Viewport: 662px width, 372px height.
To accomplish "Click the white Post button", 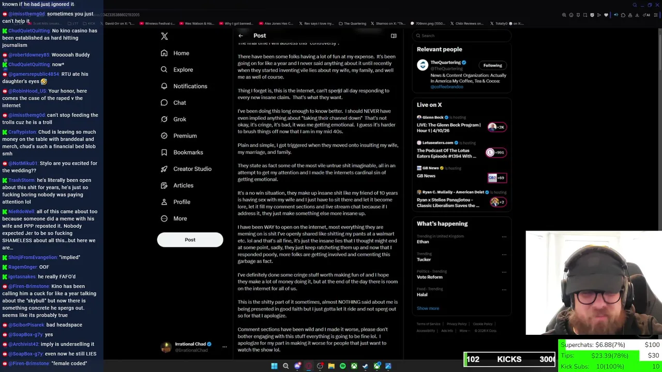I will (190, 240).
